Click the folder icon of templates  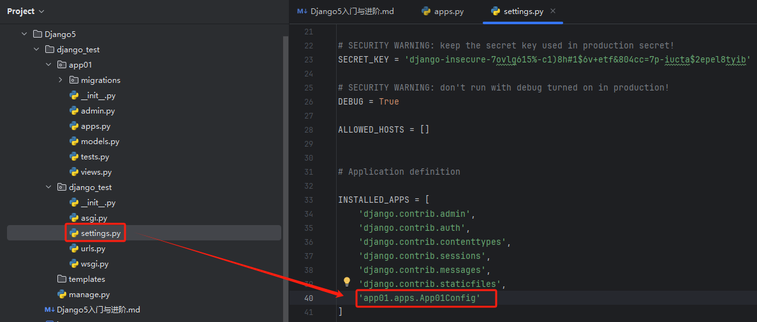click(62, 279)
